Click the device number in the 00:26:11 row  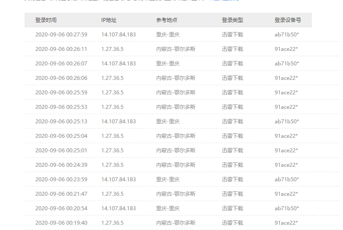286,49
